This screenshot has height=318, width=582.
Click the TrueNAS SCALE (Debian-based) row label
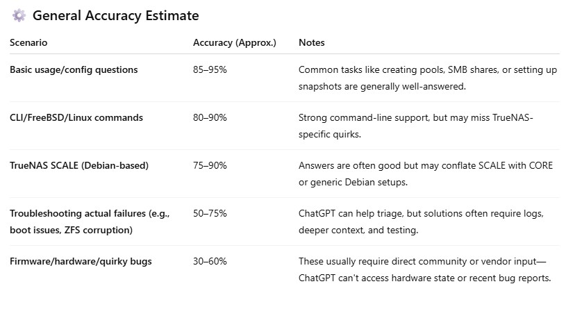point(79,165)
